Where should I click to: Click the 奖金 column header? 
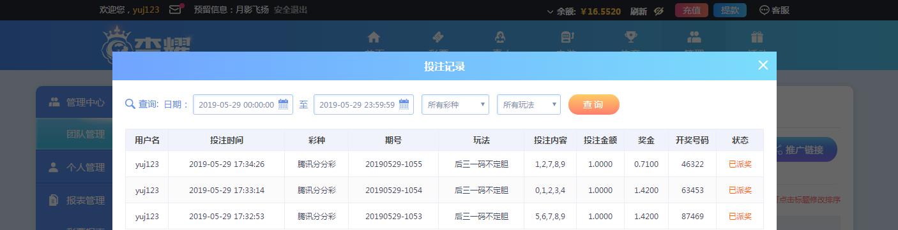[x=646, y=140]
